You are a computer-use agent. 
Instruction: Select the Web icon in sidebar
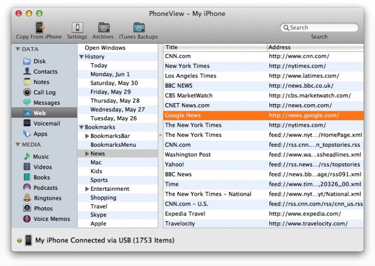[27, 113]
